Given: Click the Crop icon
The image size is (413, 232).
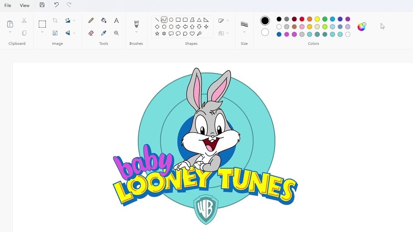Looking at the screenshot, I should click(x=55, y=21).
